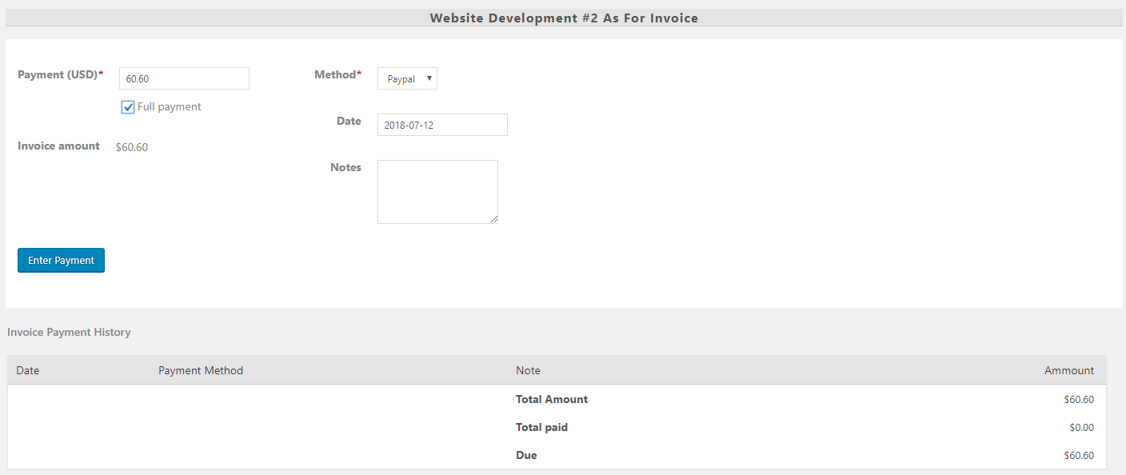Viewport: 1126px width, 475px height.
Task: Click the Invoice amount value $60.60
Action: (131, 146)
